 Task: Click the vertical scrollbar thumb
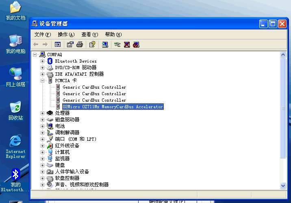click(x=283, y=108)
